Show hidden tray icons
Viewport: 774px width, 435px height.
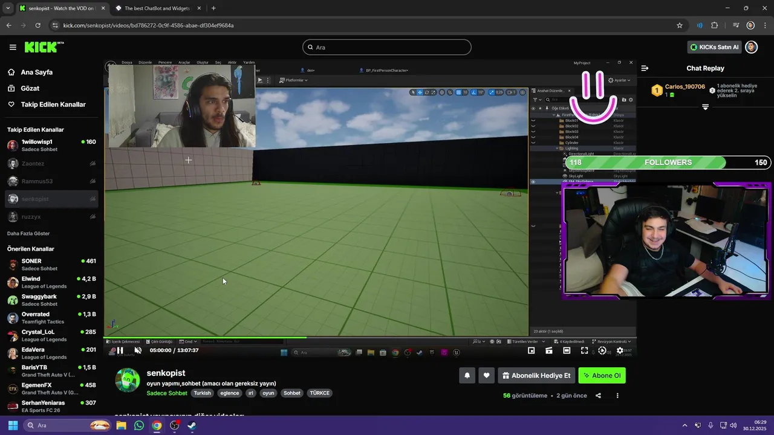coord(685,425)
